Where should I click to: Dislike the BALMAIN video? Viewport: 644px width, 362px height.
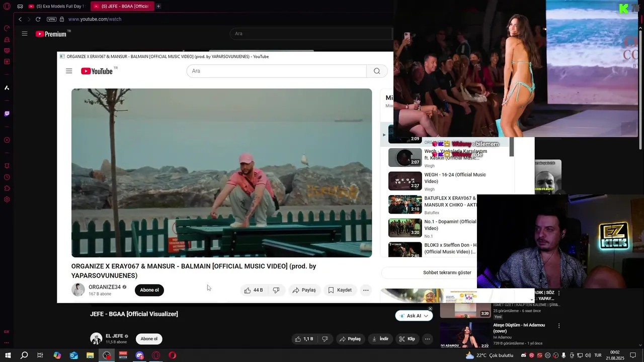click(x=276, y=290)
